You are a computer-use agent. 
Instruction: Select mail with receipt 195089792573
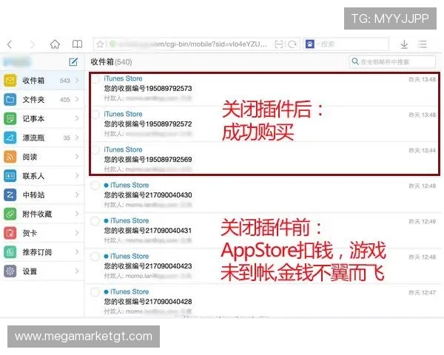pyautogui.click(x=95, y=79)
